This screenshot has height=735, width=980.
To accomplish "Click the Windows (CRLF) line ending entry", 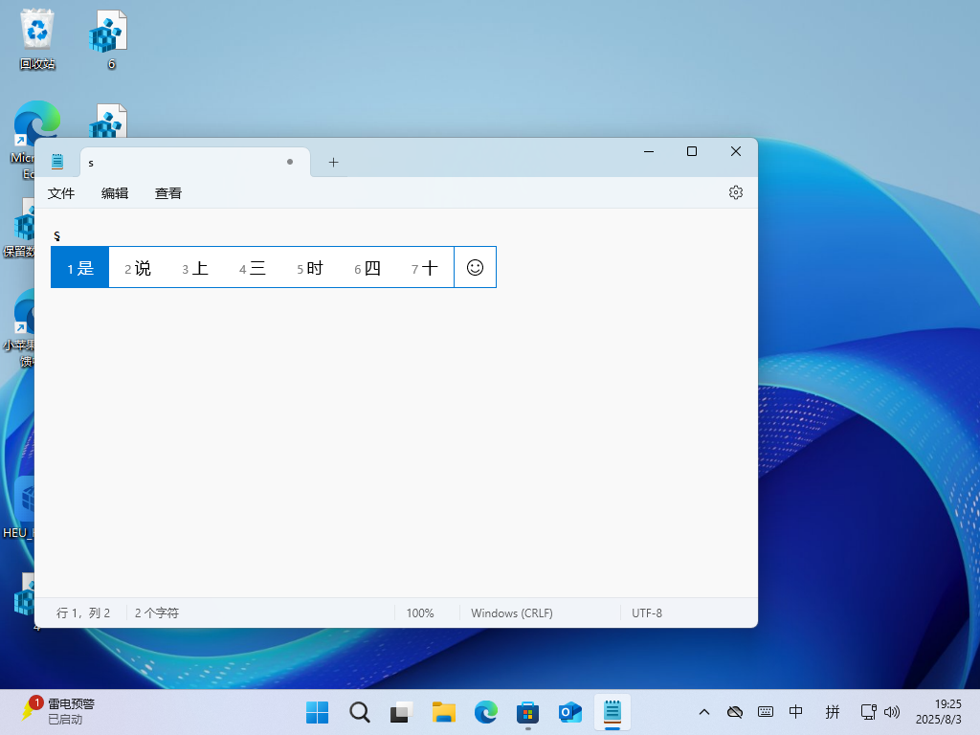I will point(512,613).
